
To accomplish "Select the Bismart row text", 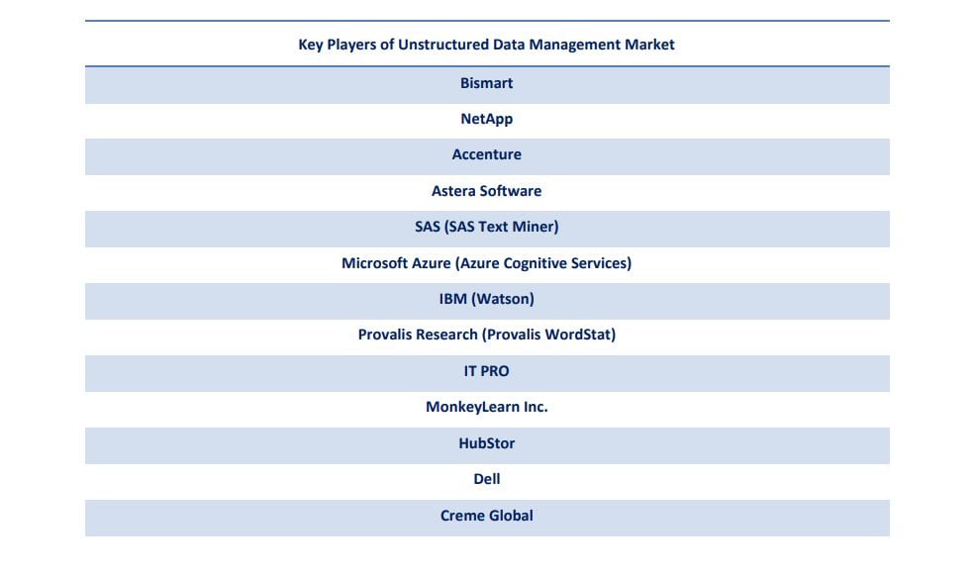I will click(487, 83).
